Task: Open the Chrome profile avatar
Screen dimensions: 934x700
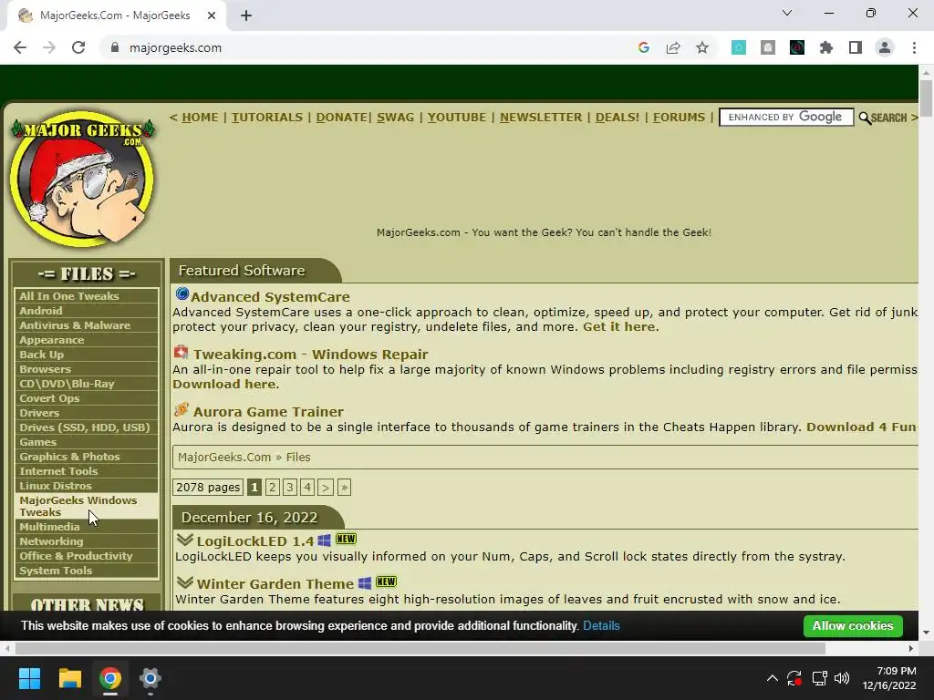Action: [x=885, y=47]
